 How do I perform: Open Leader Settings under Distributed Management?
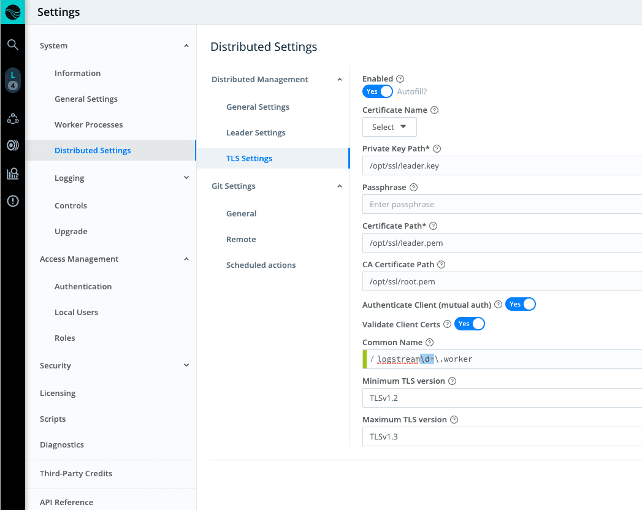click(x=256, y=132)
